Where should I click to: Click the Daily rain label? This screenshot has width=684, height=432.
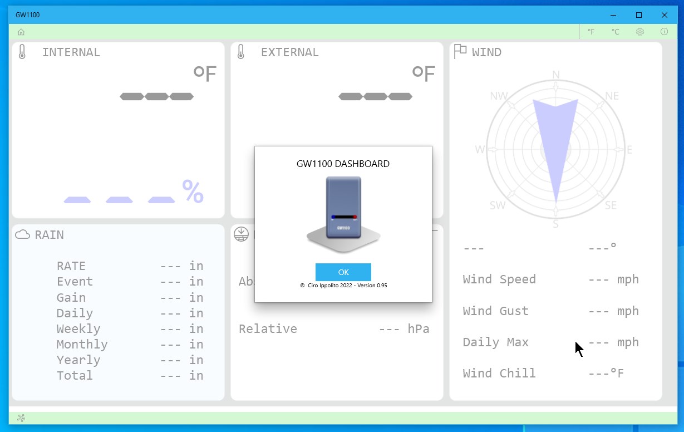click(x=75, y=313)
